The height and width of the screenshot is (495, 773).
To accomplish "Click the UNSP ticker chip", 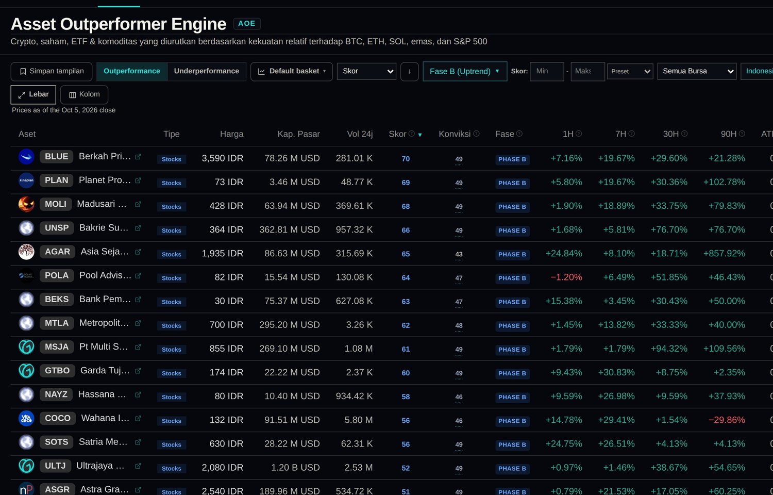I will pos(57,228).
